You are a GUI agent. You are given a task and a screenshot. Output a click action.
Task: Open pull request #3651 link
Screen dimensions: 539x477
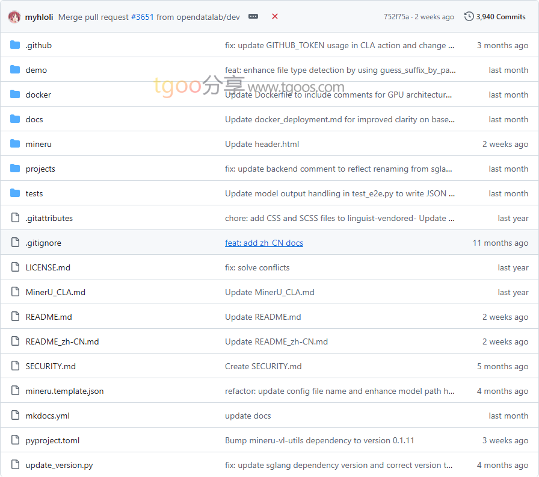coord(142,17)
